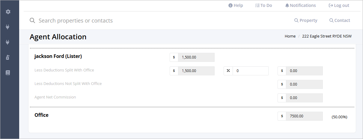
Task: View Notifications
Action: click(300, 5)
